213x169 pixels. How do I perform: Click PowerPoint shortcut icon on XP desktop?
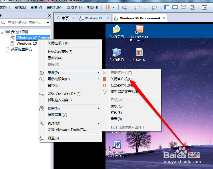pyautogui.click(x=140, y=33)
